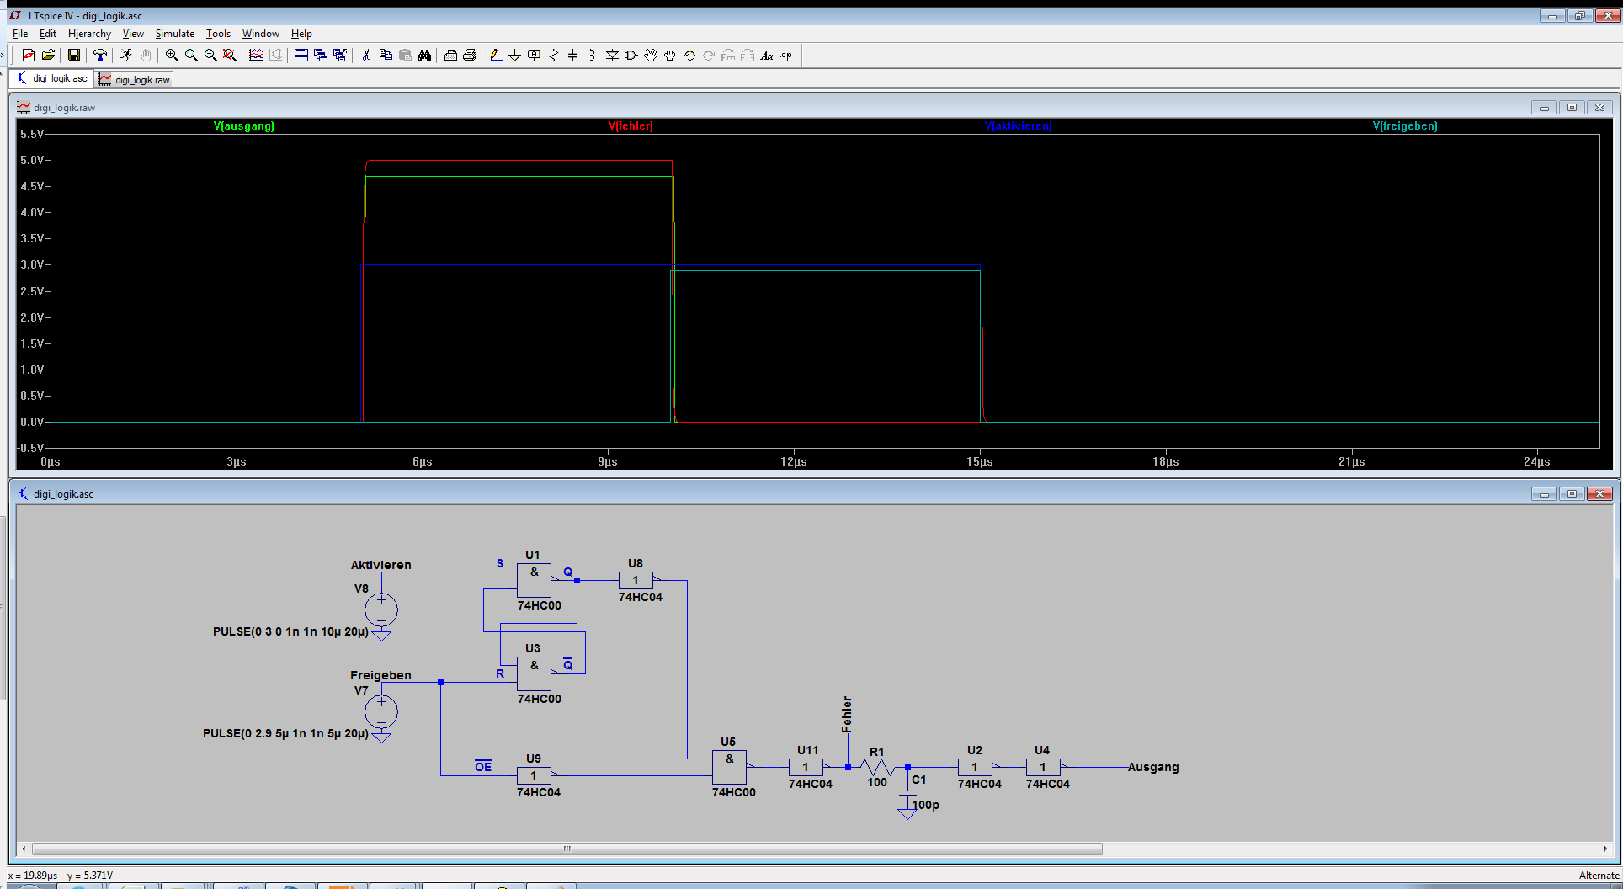Click the Find binoculars icon

click(424, 55)
